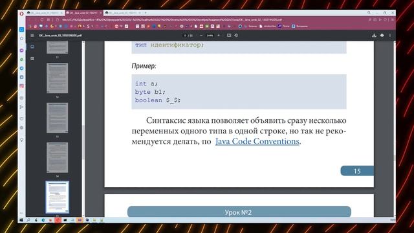Switch to the third browser tab
414x233 pixels.
pos(122,13)
